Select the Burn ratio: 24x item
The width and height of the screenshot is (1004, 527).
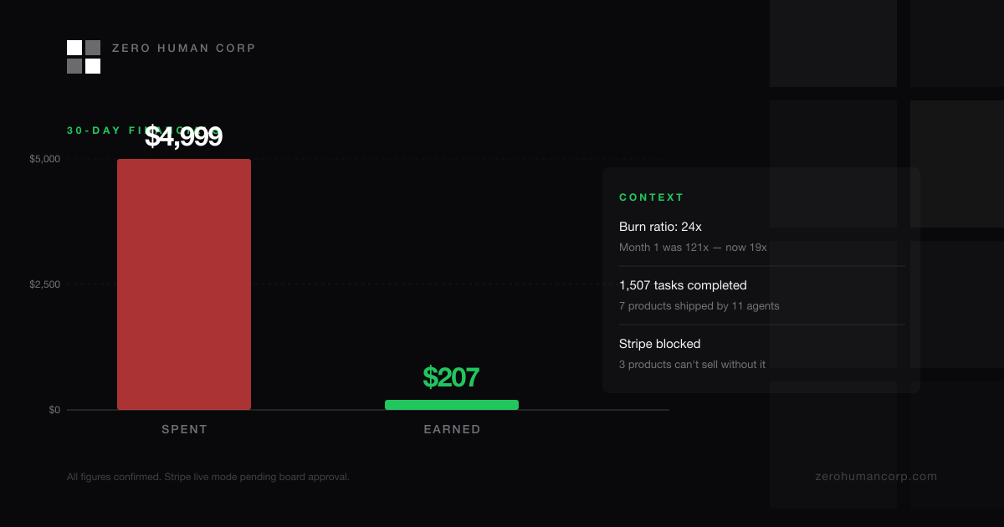click(x=660, y=227)
